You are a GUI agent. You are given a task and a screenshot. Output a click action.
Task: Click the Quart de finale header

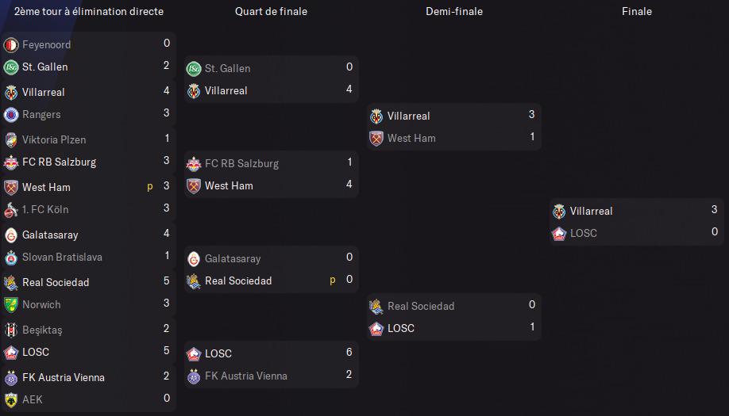pyautogui.click(x=271, y=12)
